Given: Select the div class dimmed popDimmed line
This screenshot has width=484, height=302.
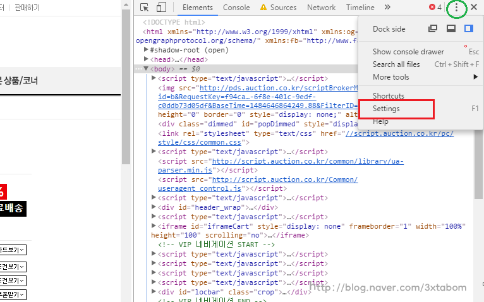Looking at the screenshot, I should [x=258, y=124].
